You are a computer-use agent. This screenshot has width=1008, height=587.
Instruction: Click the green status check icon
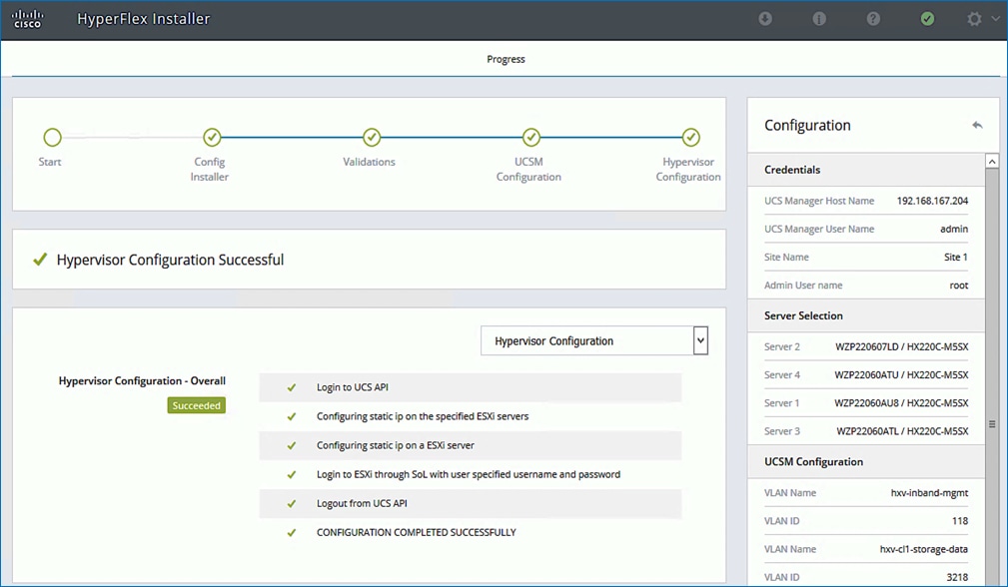point(927,19)
